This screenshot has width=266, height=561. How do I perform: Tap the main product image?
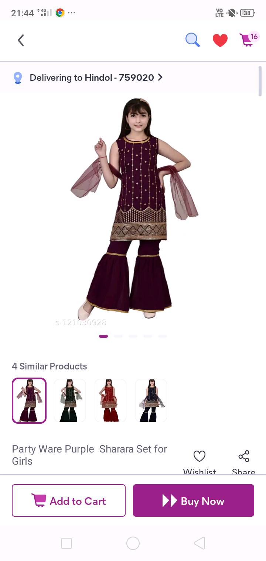pyautogui.click(x=133, y=210)
